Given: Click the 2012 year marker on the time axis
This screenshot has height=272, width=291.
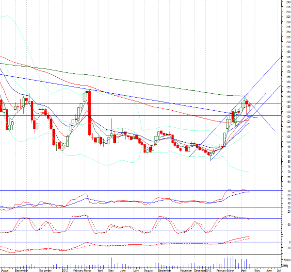Looking at the screenshot, I should 65,269.
